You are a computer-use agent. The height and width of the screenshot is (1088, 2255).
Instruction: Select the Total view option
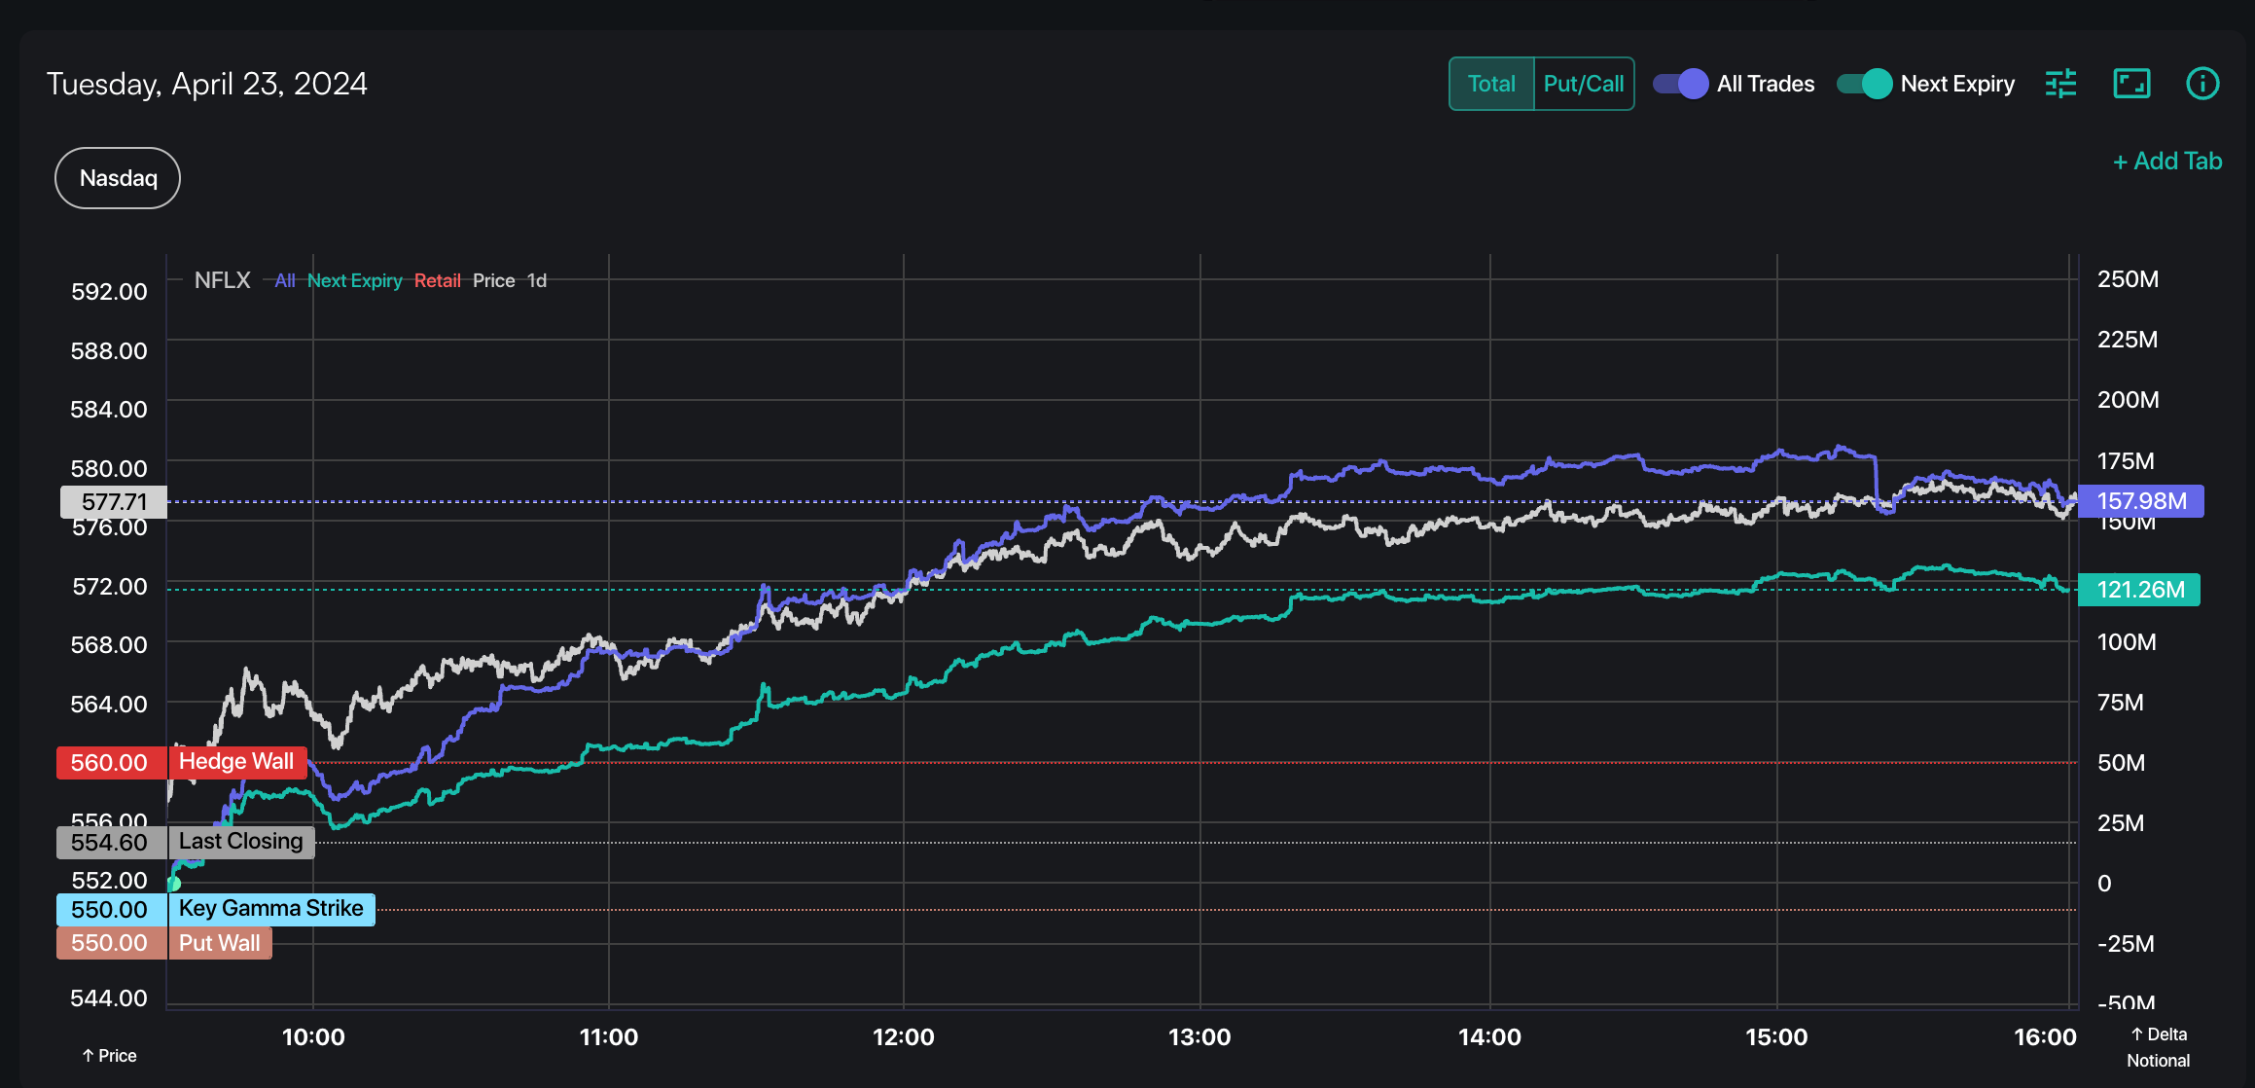pyautogui.click(x=1491, y=84)
